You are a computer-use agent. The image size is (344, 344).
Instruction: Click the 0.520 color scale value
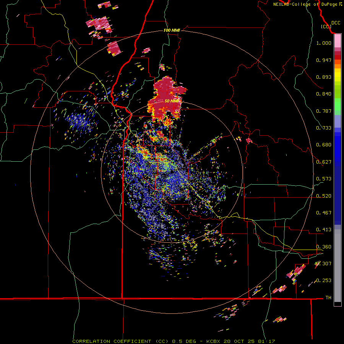pos(324,196)
